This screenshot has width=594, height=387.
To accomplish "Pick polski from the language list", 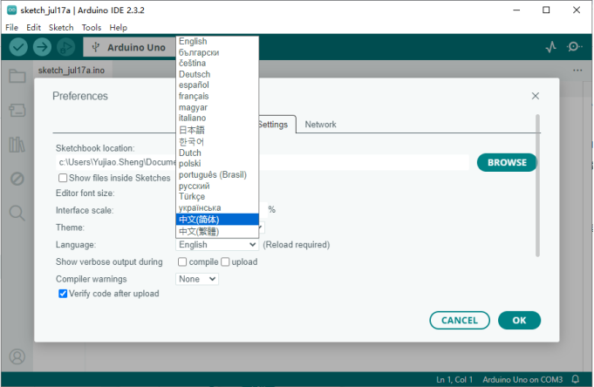I will [x=217, y=163].
